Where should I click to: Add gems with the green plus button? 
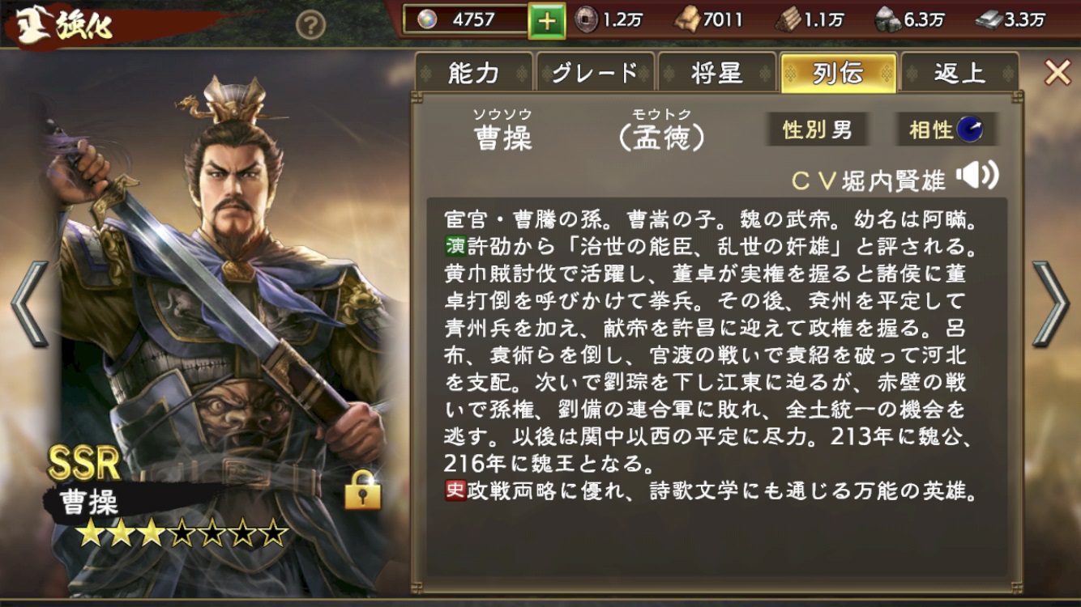pyautogui.click(x=547, y=20)
